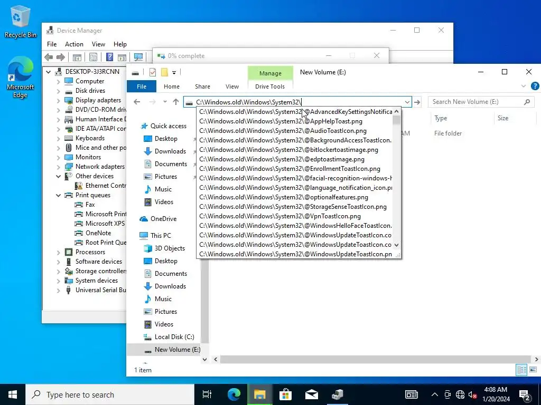Image resolution: width=541 pixels, height=405 pixels.
Task: Select @AppHelpToast.png suggestion
Action: point(295,121)
